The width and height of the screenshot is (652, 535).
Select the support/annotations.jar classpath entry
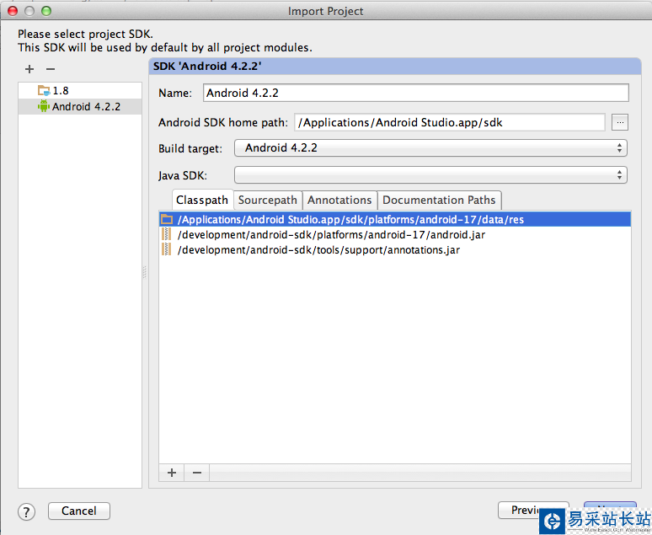[395, 250]
